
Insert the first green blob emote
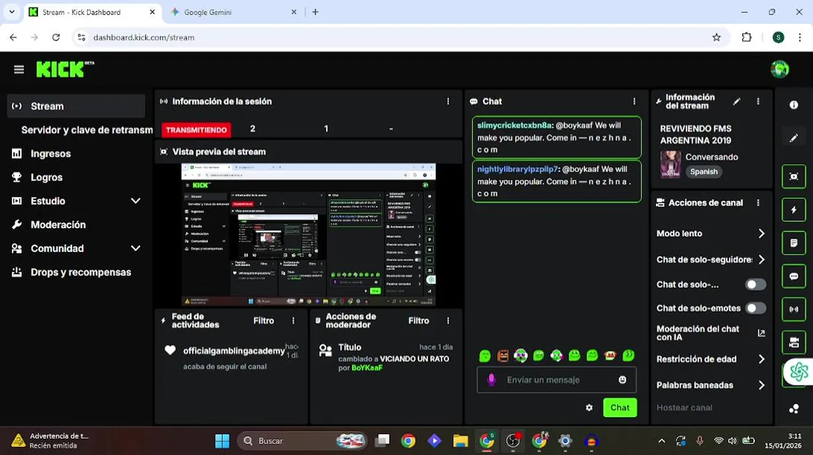[485, 356]
